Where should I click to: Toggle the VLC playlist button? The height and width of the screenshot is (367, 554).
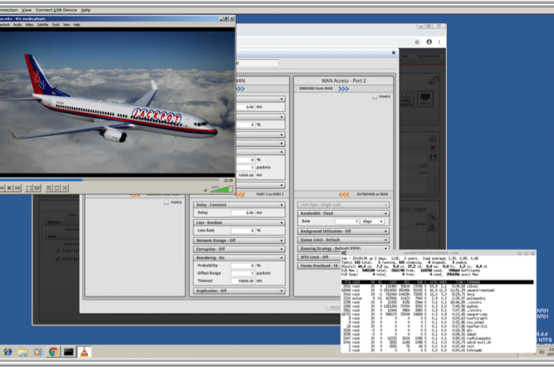point(49,188)
